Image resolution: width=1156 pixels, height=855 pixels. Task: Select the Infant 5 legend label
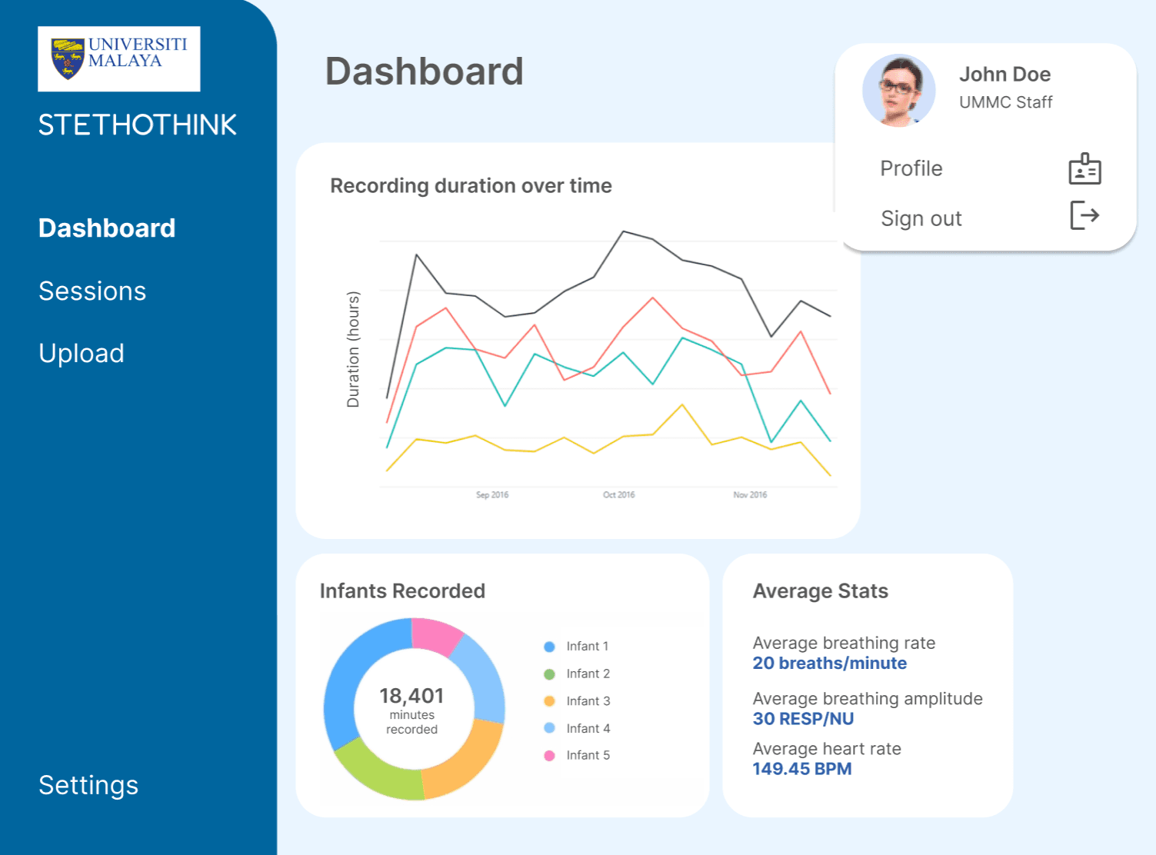[x=588, y=756]
